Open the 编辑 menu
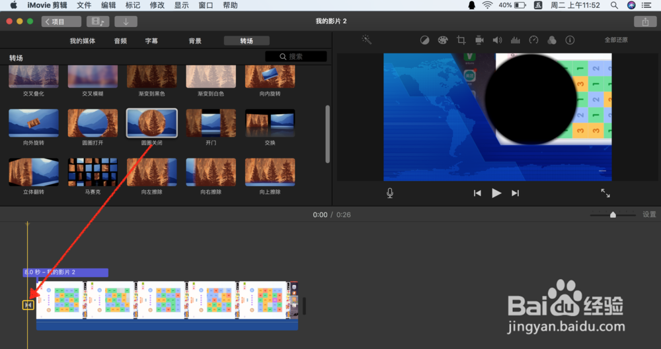The height and width of the screenshot is (349, 661). (109, 5)
